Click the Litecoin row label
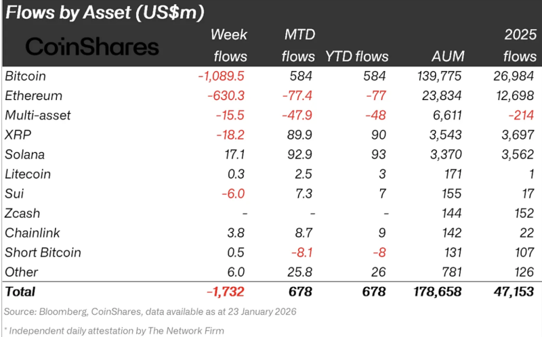Image resolution: width=542 pixels, height=337 pixels. [28, 174]
